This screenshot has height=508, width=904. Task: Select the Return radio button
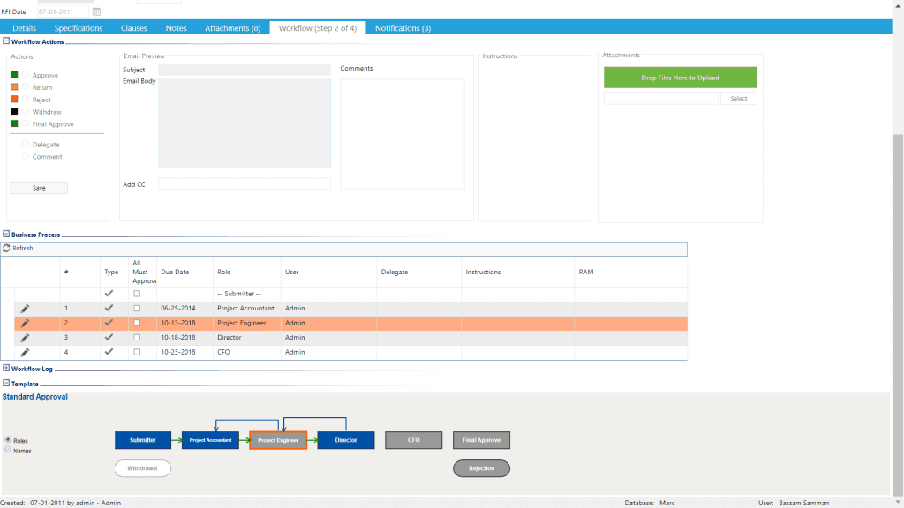[x=26, y=87]
